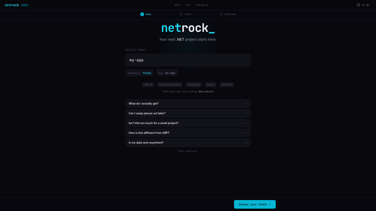Click the 238 stars count
Image resolution: width=376 pixels, height=211 pixels.
coord(363,5)
